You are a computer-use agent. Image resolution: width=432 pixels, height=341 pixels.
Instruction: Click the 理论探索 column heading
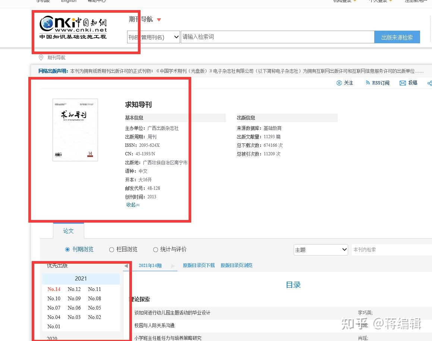(x=140, y=299)
